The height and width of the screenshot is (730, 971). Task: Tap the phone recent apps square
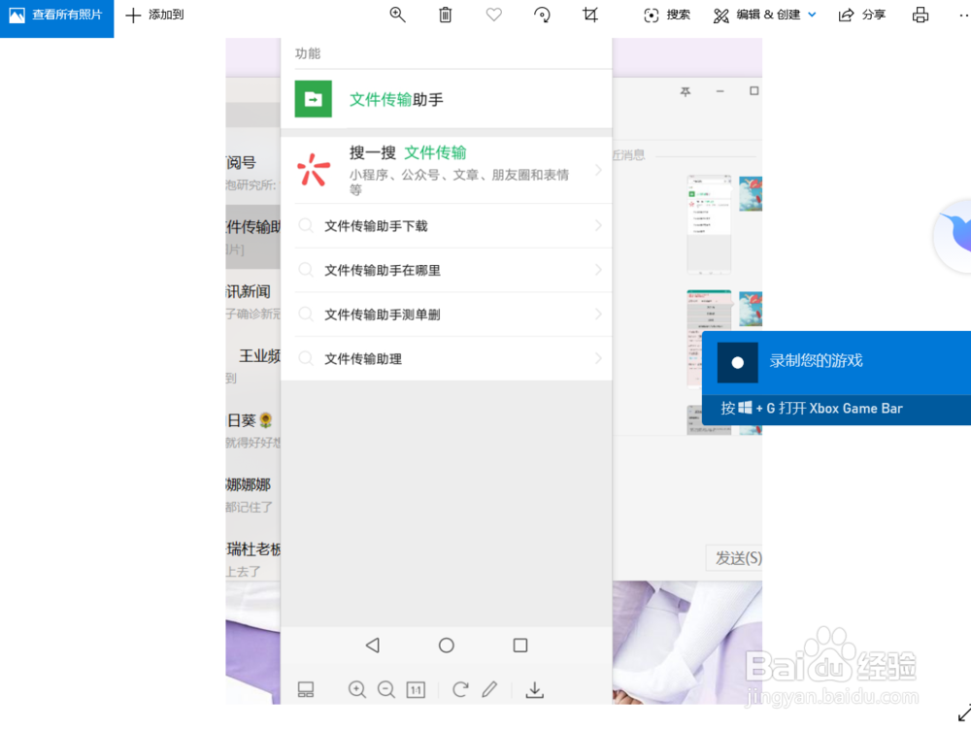coord(520,646)
